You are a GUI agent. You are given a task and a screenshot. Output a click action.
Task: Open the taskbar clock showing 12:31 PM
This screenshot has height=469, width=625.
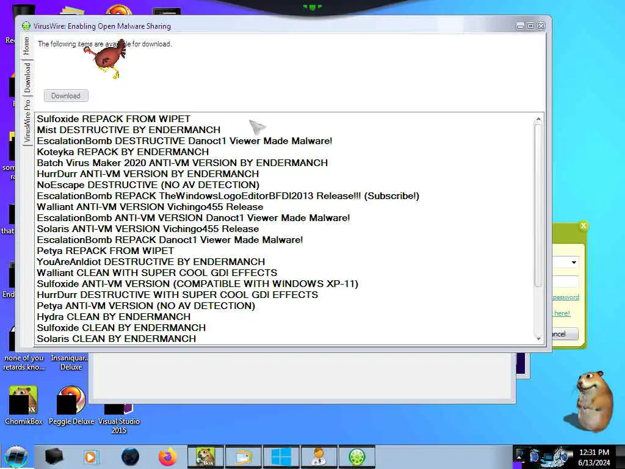[594, 457]
